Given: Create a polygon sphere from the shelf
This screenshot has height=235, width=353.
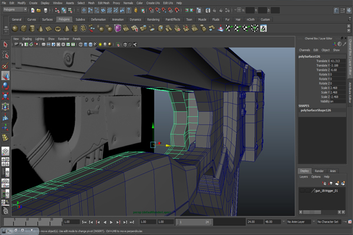Looking at the screenshot, I should (15, 29).
